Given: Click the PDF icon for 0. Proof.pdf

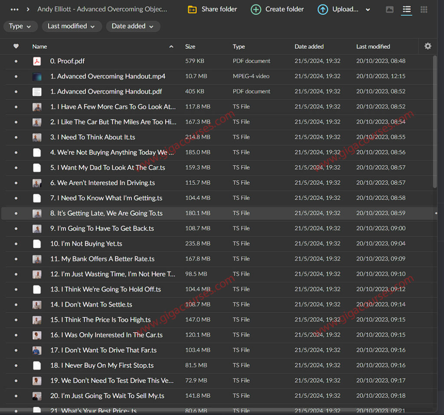Looking at the screenshot, I should [37, 61].
